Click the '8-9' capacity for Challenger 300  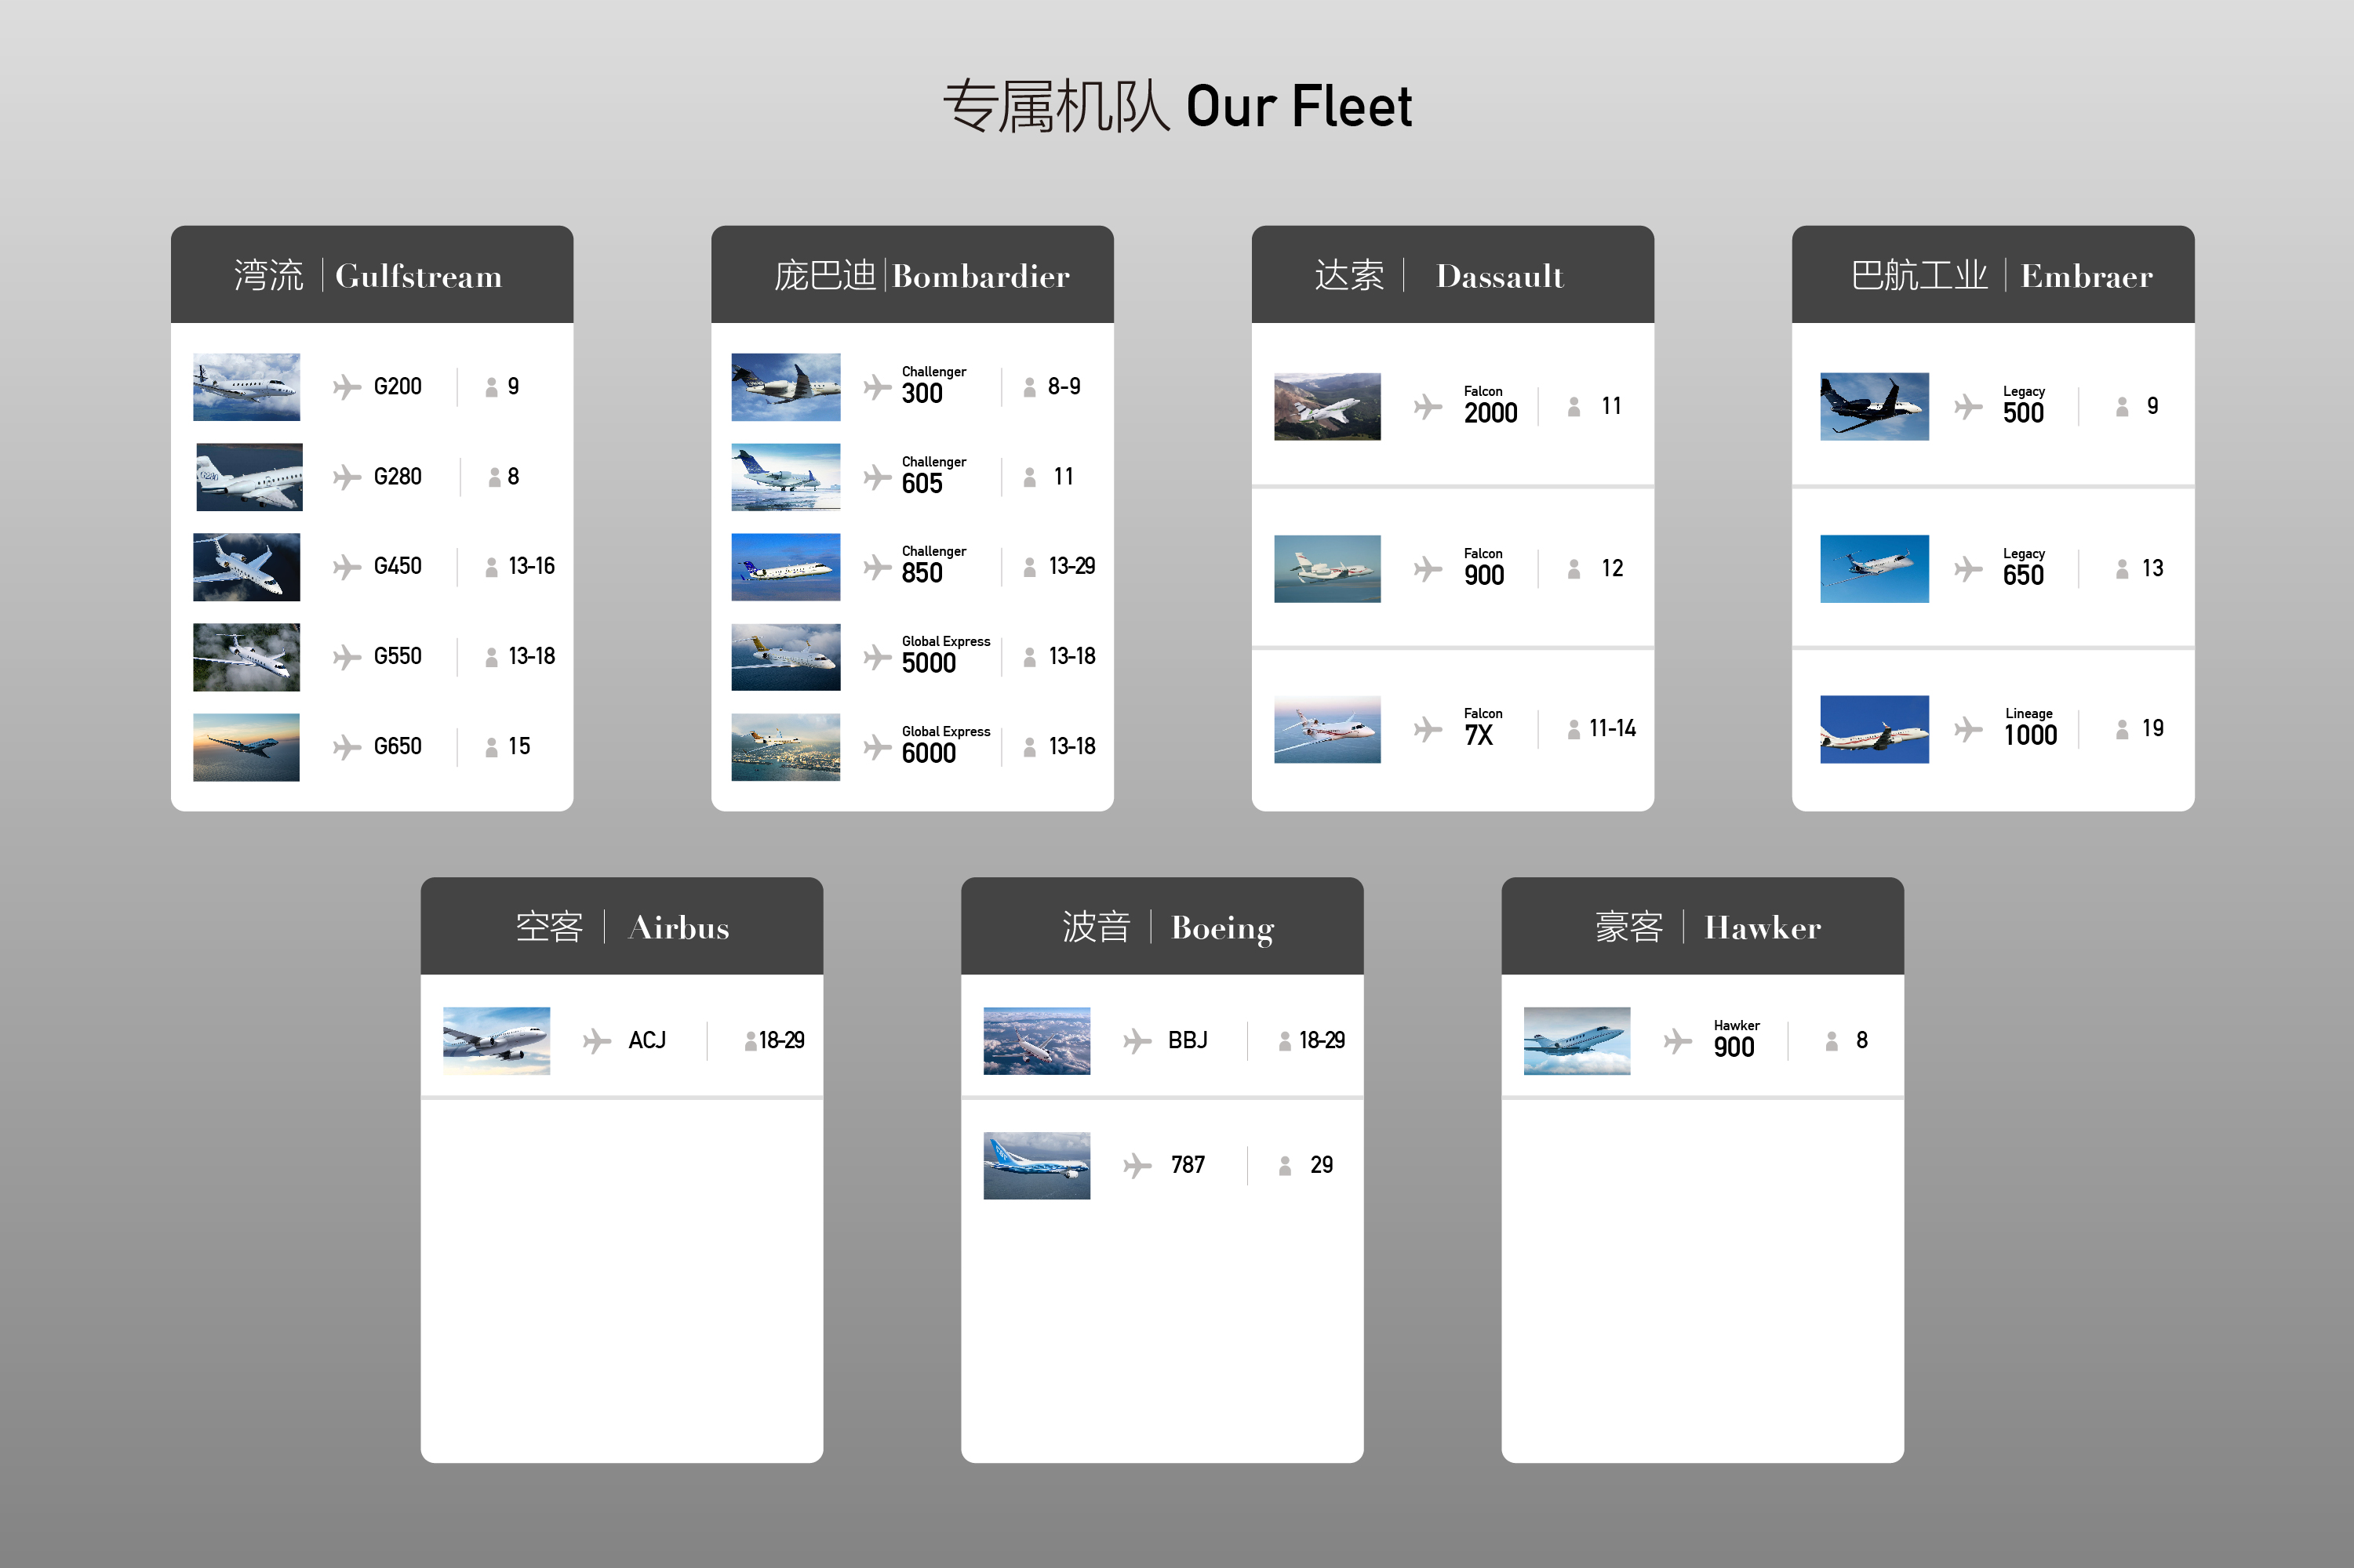click(1064, 387)
